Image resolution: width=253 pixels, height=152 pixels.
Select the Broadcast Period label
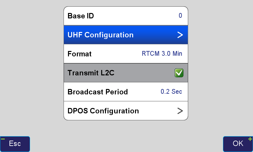tap(97, 92)
